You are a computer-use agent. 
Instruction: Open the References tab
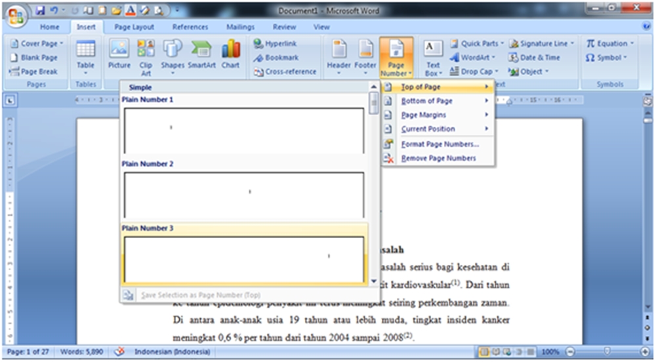[190, 27]
